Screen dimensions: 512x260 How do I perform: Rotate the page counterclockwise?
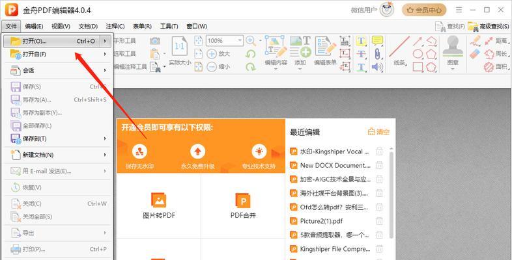point(251,54)
